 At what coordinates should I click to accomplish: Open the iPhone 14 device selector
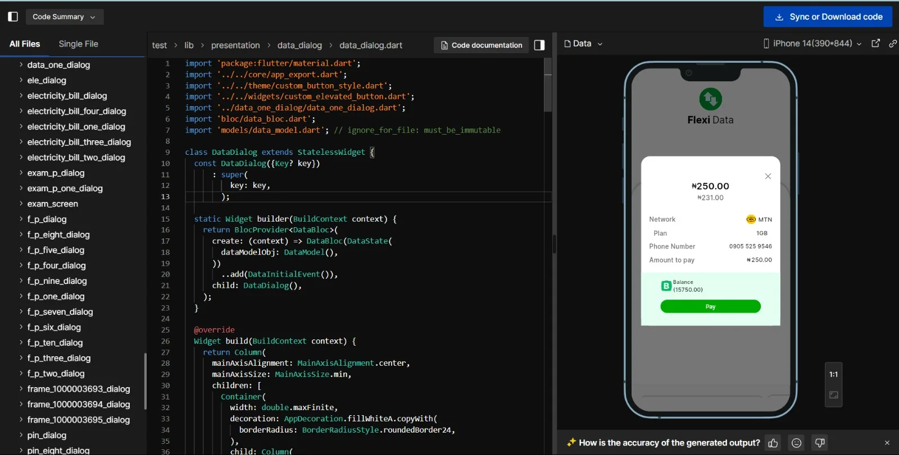tap(812, 43)
